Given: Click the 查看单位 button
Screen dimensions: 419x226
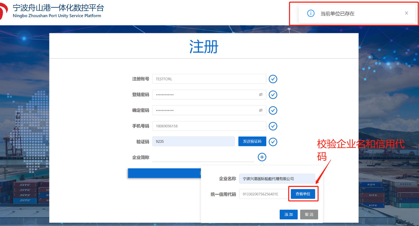Looking at the screenshot, I should click(303, 194).
